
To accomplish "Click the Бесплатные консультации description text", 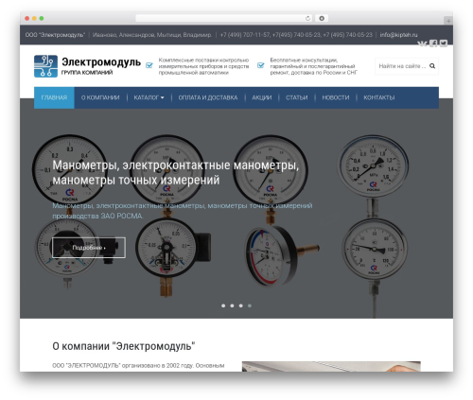I will coord(314,66).
